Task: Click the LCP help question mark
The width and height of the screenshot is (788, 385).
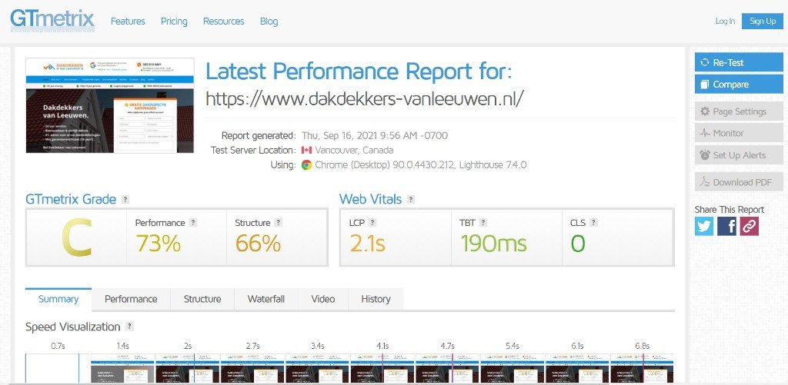Action: pyautogui.click(x=372, y=222)
